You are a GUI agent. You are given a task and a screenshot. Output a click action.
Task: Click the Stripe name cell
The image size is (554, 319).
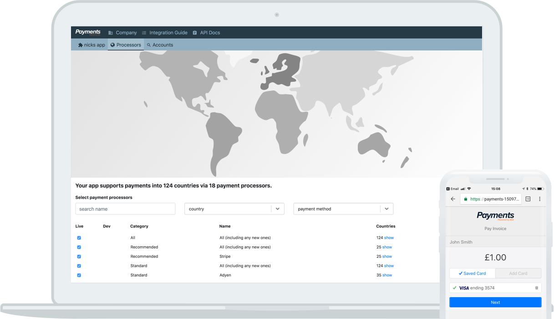(x=225, y=256)
